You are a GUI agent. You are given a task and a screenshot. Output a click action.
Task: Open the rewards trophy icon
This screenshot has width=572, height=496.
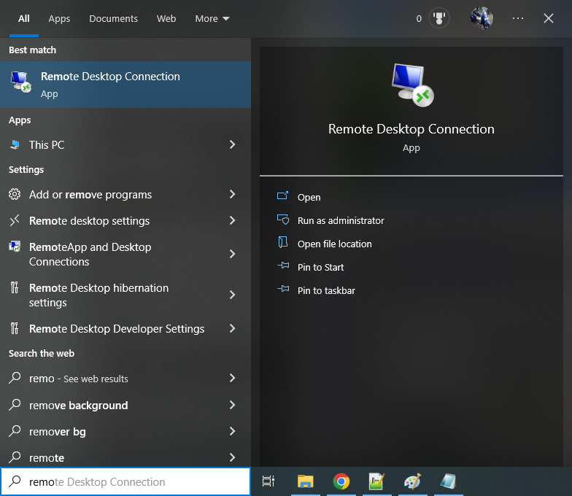click(439, 18)
